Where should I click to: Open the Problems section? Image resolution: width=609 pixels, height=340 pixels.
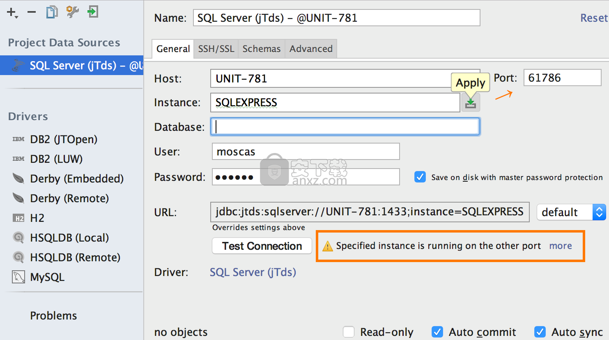53,316
